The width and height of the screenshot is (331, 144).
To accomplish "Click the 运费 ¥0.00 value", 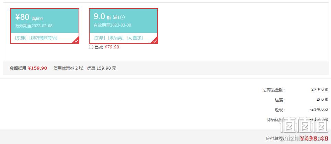I will click(322, 100).
